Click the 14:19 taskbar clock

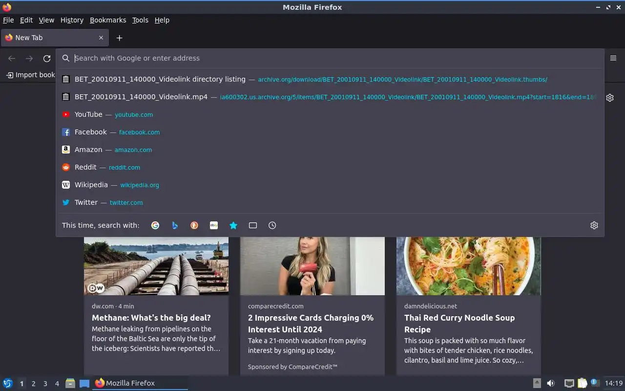pos(614,383)
